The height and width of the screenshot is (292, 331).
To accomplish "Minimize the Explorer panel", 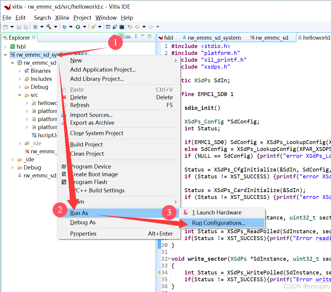I will click(x=143, y=35).
